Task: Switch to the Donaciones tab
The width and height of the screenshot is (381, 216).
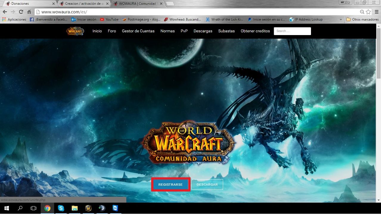Action: click(29, 4)
